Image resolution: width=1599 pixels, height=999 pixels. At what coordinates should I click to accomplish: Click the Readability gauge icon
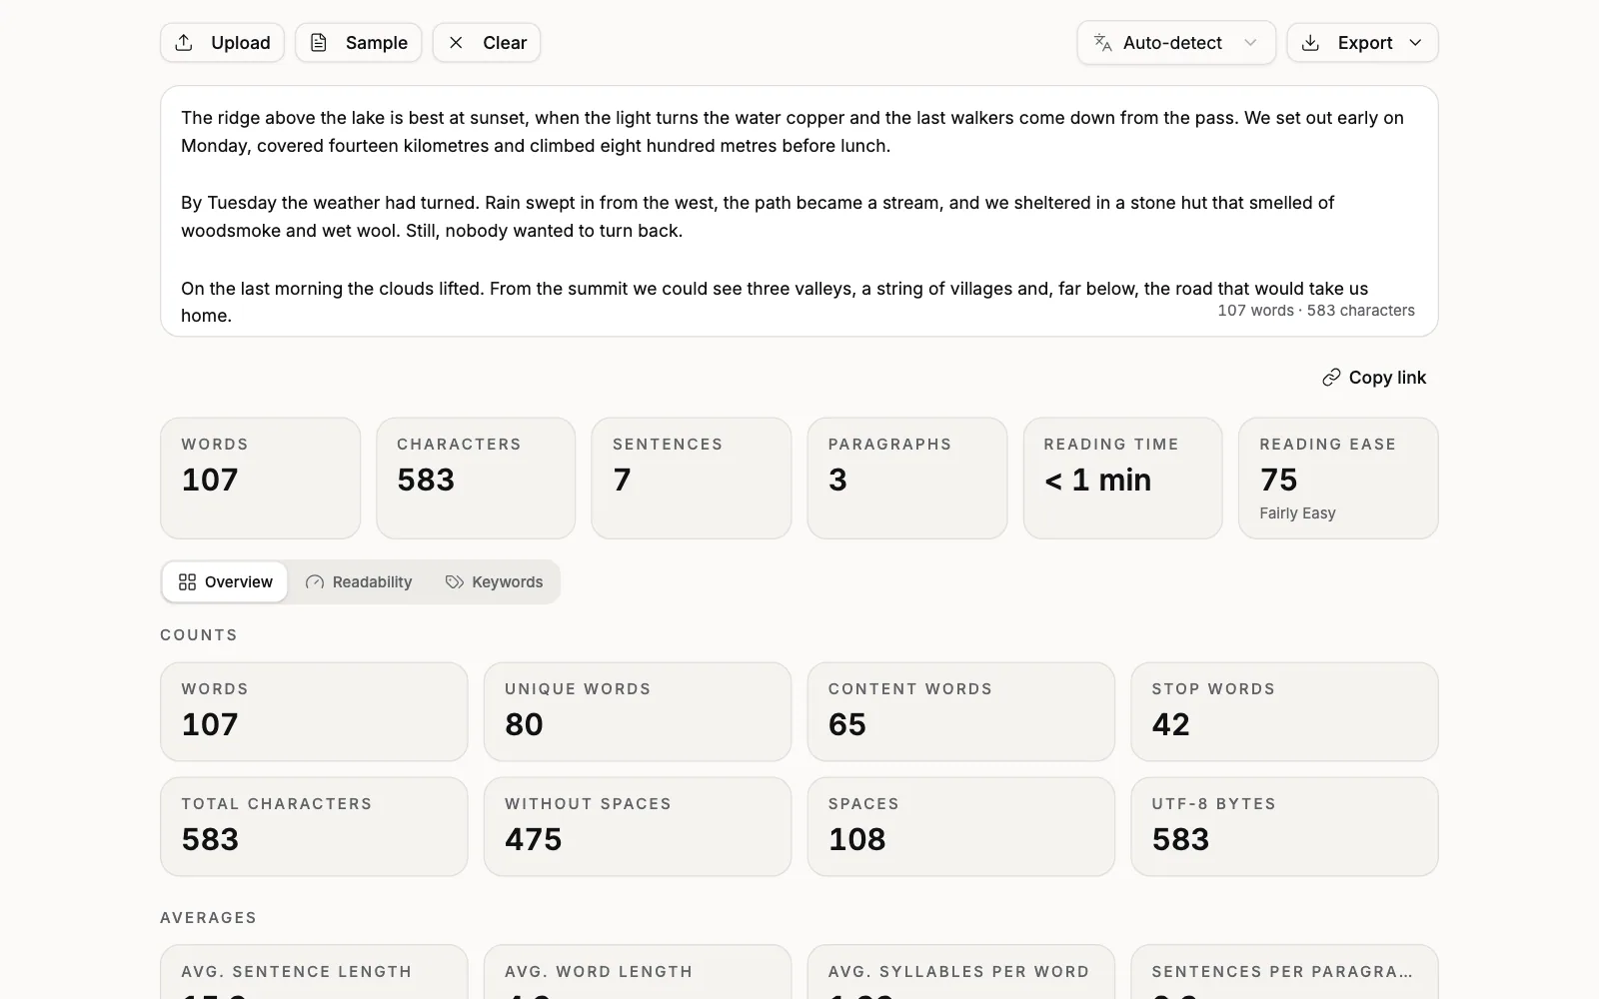click(x=315, y=582)
